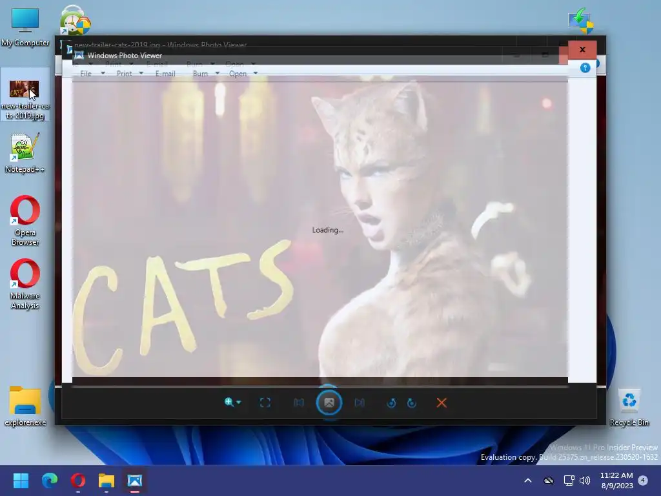Image resolution: width=661 pixels, height=496 pixels.
Task: Delete the photo with the red X
Action: tap(442, 403)
